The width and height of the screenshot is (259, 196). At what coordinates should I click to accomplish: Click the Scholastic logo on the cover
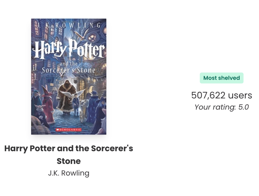(x=69, y=130)
